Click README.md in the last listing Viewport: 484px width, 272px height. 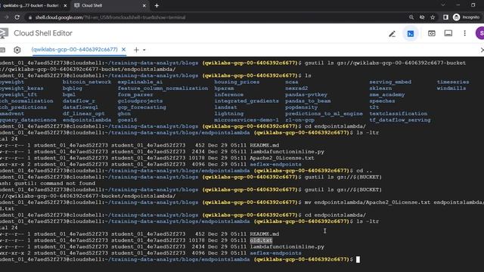click(265, 234)
